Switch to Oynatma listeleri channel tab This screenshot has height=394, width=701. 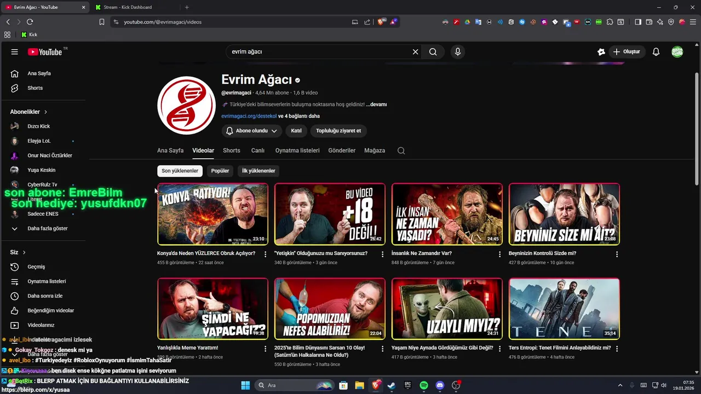[x=297, y=150]
